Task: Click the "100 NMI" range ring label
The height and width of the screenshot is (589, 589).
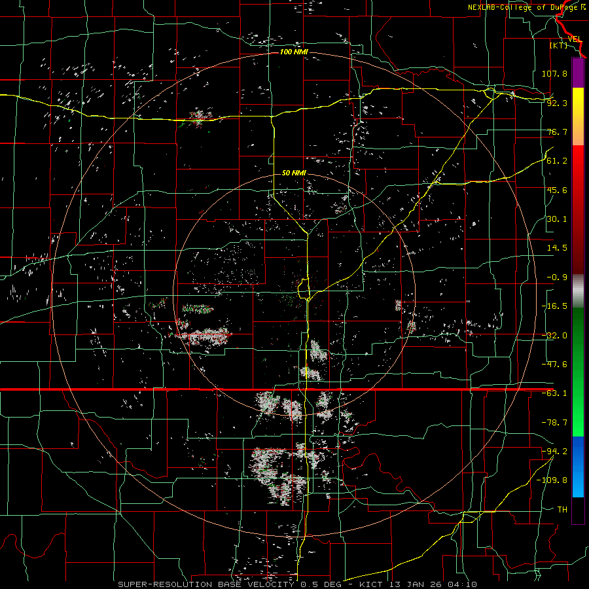Action: coord(294,52)
